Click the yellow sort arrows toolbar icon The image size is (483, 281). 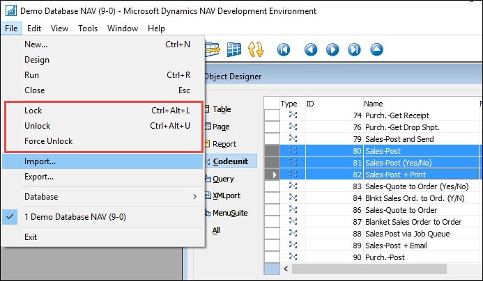256,49
